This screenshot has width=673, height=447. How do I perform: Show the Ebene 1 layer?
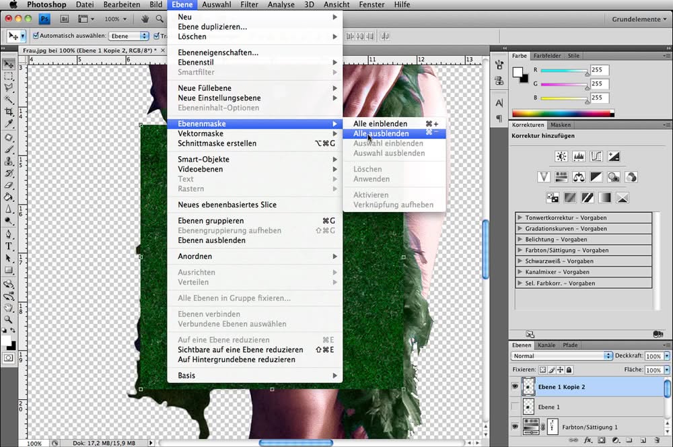pos(515,407)
